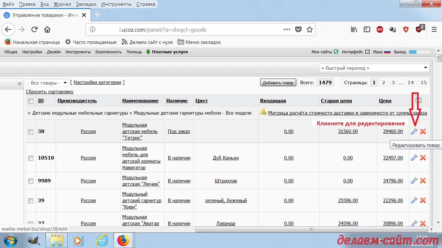Close the left sidebar panel
The image size is (442, 248).
pos(19,83)
